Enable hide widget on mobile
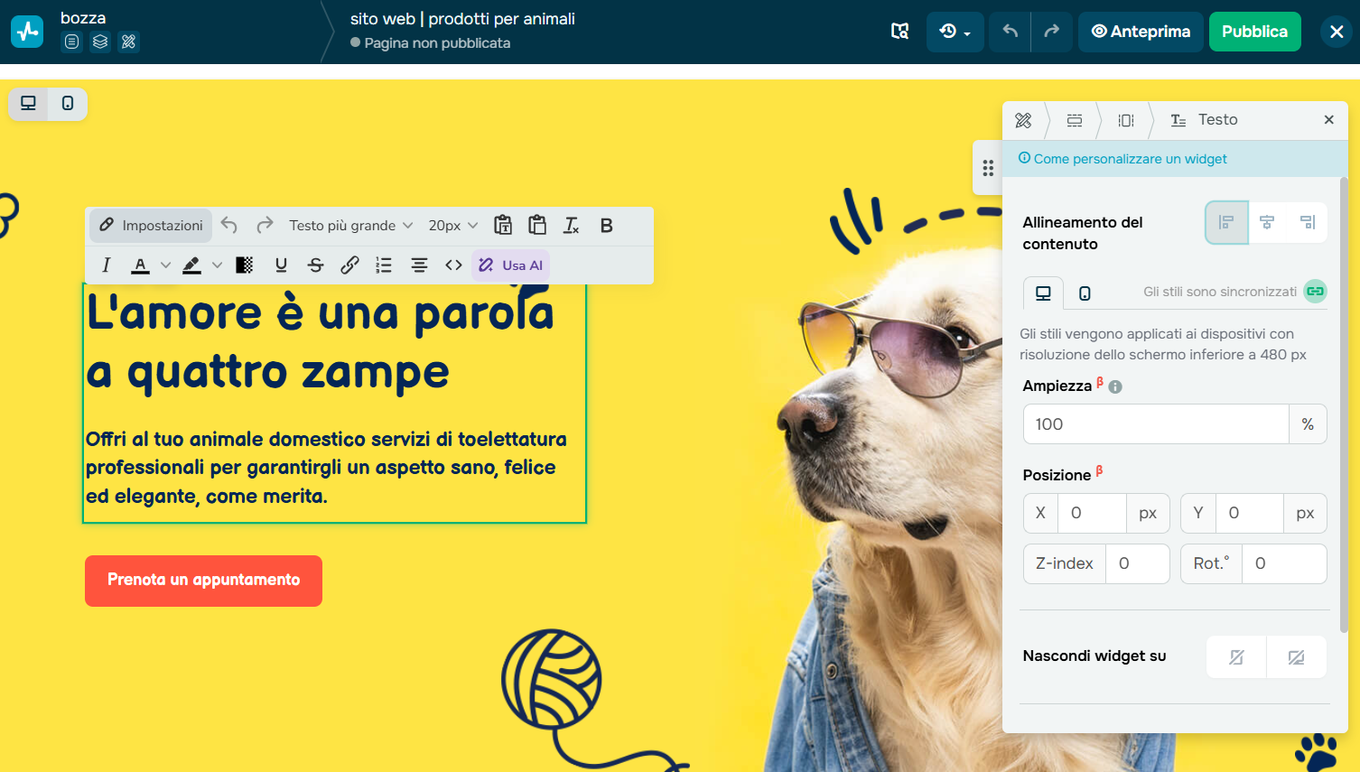 pos(1297,656)
